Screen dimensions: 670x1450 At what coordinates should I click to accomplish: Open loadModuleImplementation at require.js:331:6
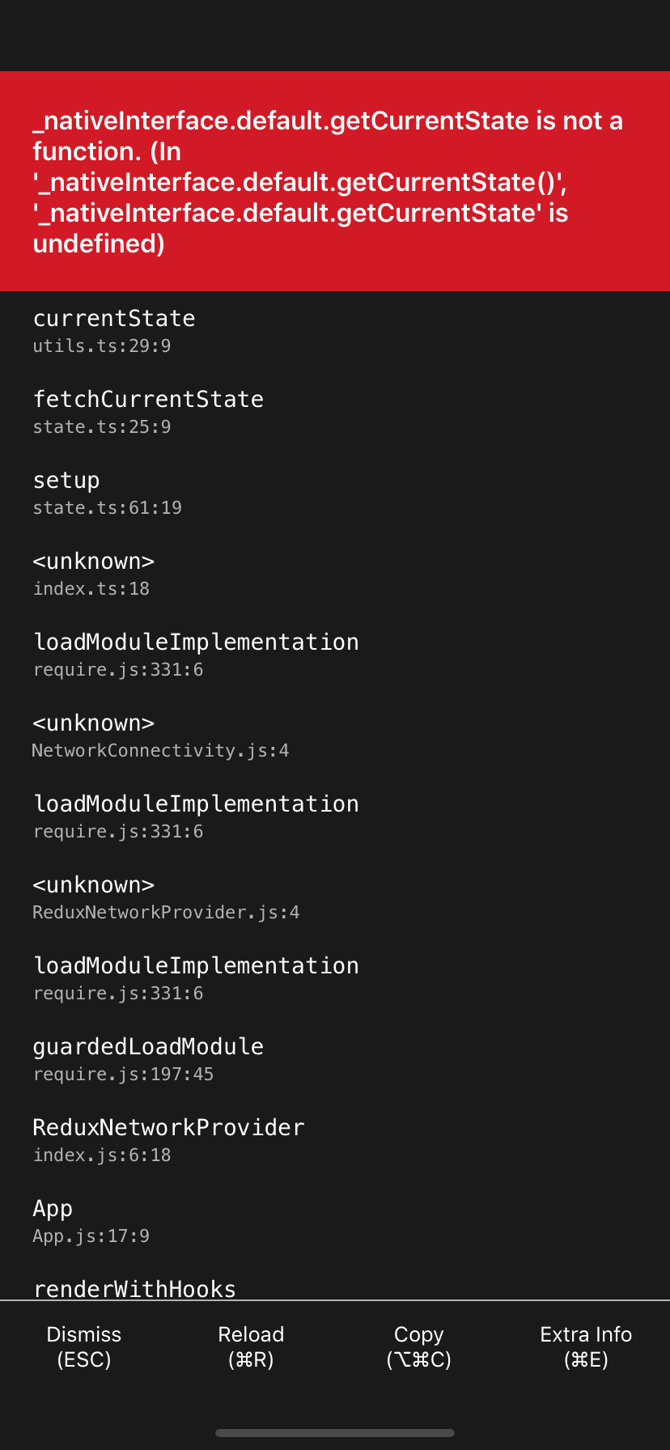tap(196, 642)
